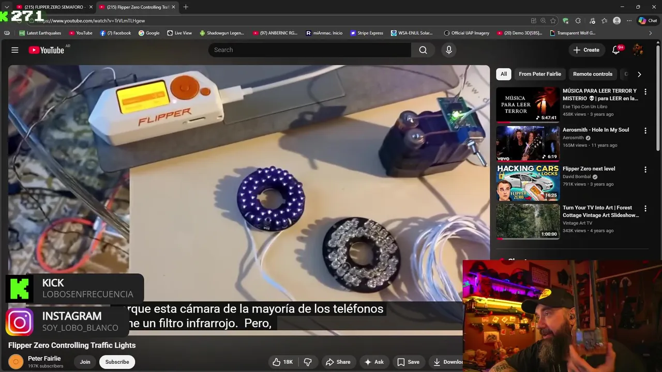Select the All filter chip
Viewport: 662px width, 372px height.
pos(503,74)
